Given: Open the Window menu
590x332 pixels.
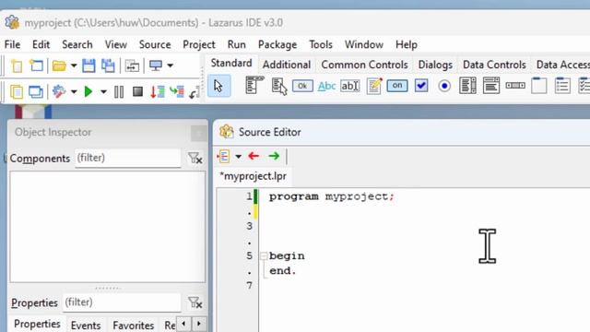Looking at the screenshot, I should pyautogui.click(x=364, y=44).
